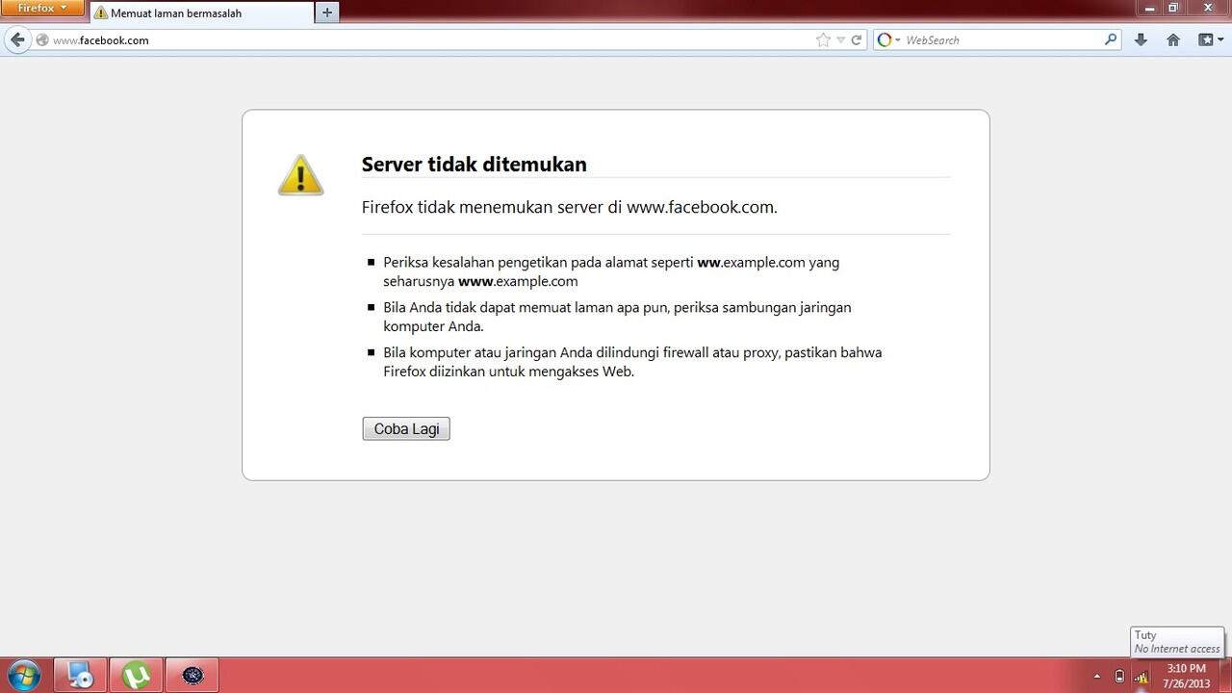Click the network signal tray icon
The height and width of the screenshot is (693, 1232).
[1142, 676]
